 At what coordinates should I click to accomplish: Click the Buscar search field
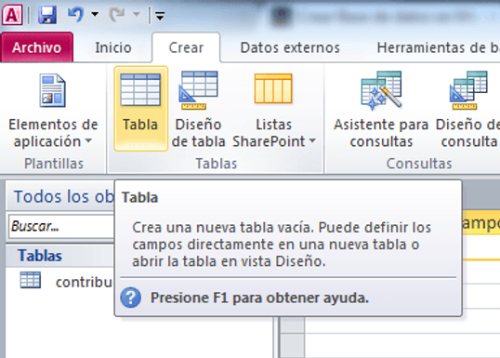point(61,226)
